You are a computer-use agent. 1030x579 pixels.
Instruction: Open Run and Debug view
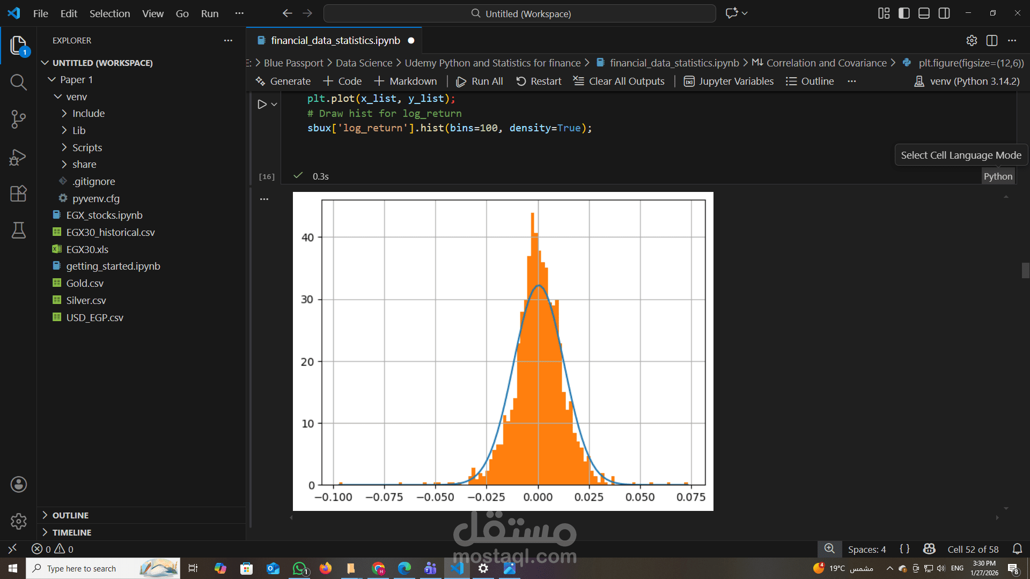18,157
